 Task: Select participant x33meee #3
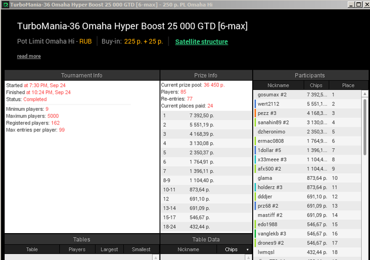coord(307,159)
